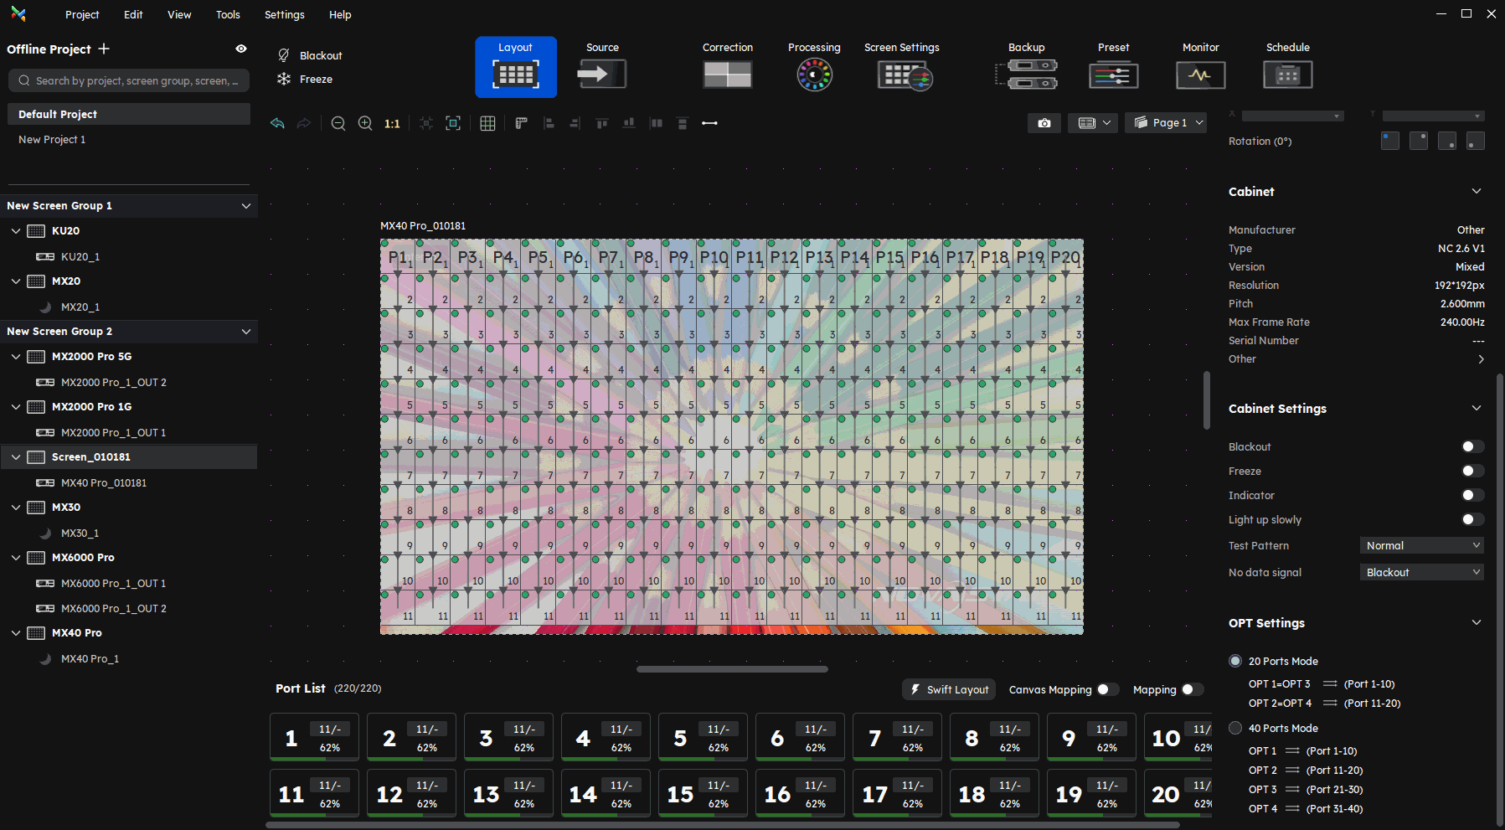Enable the Light up slowly switch
Image resolution: width=1505 pixels, height=830 pixels.
coord(1471,519)
